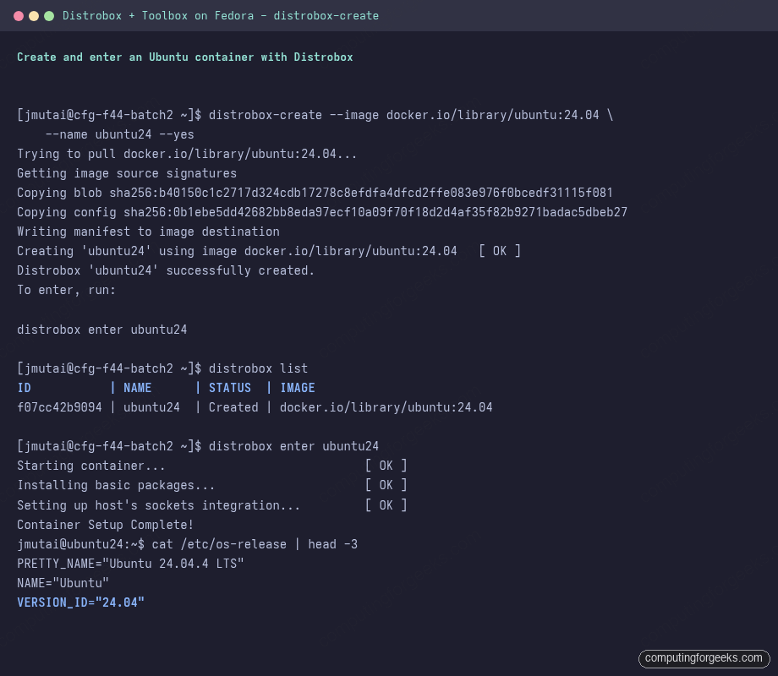
Task: Click 'Installing basic packages...' line
Action: click(116, 485)
